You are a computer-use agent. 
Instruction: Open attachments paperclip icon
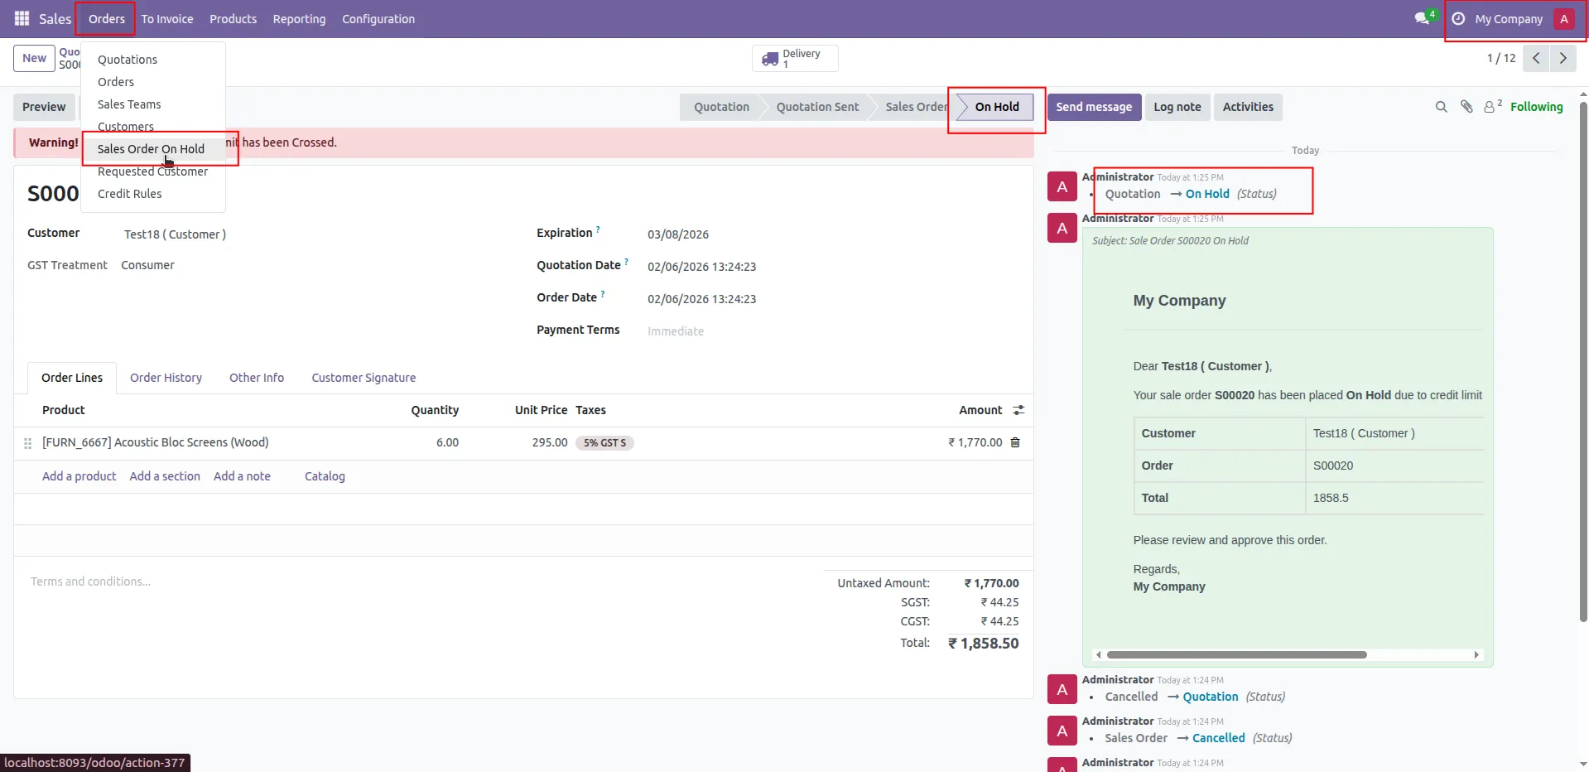pos(1466,107)
